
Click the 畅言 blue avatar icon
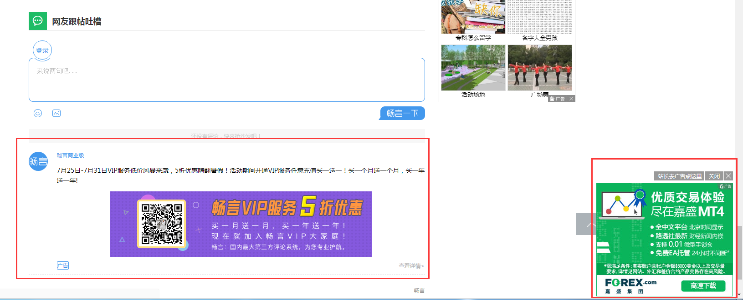click(38, 161)
